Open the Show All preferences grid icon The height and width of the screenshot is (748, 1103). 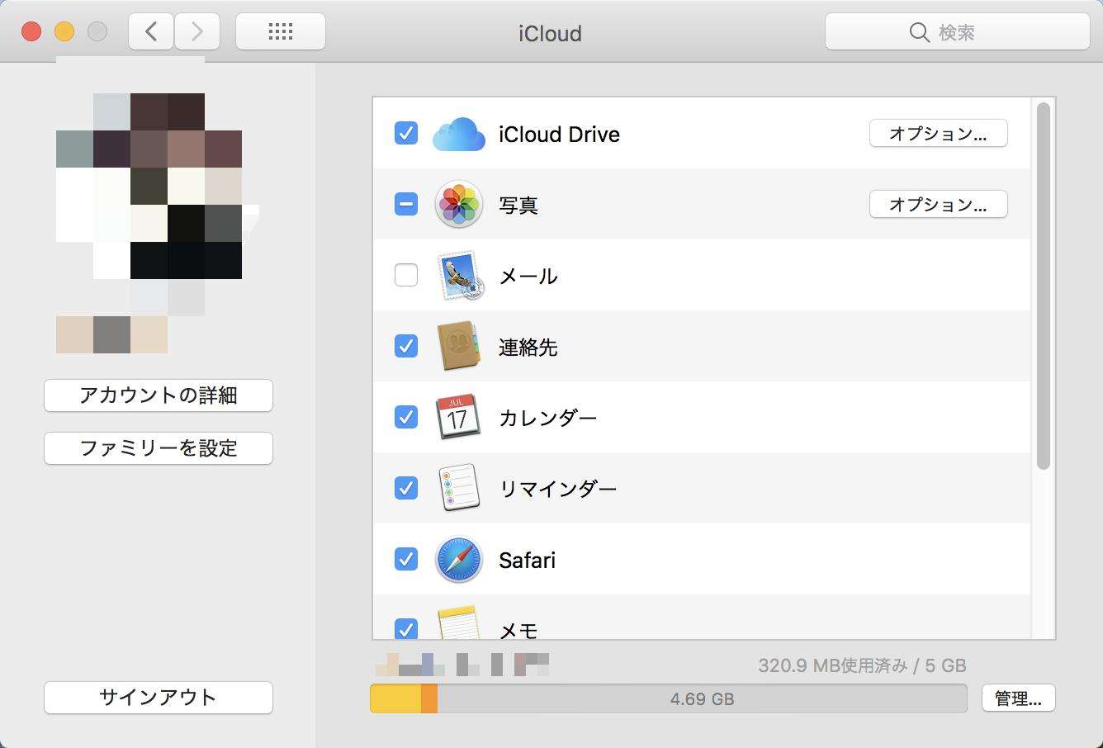281,31
